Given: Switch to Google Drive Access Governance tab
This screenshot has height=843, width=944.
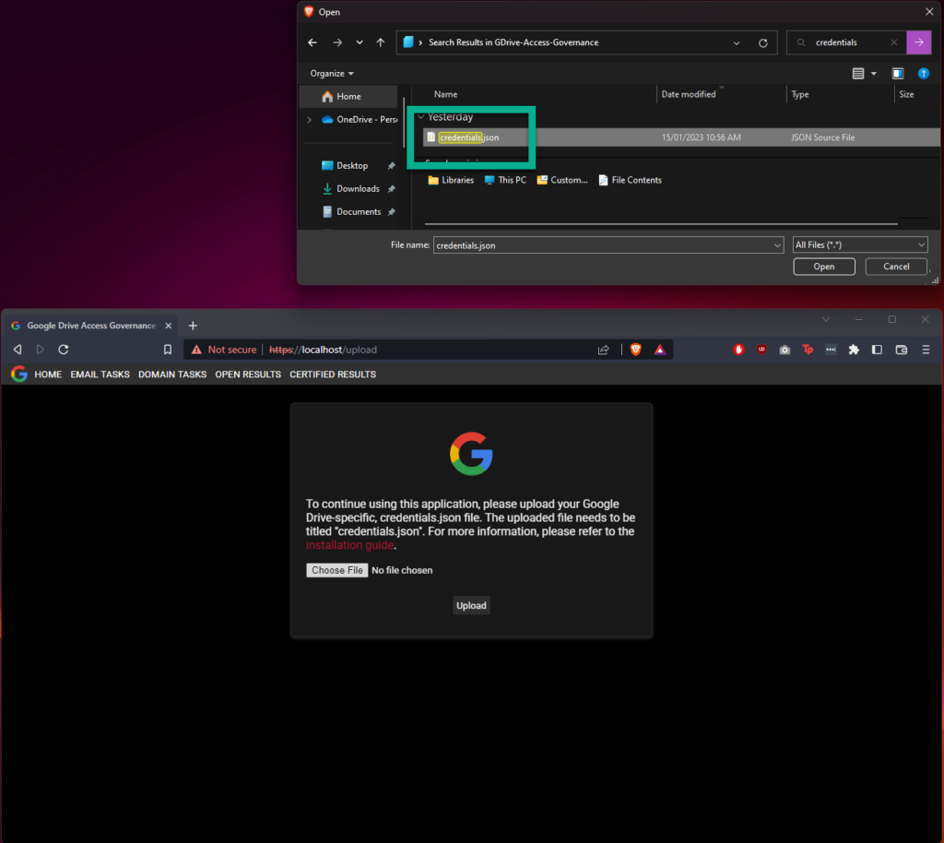Looking at the screenshot, I should point(91,326).
